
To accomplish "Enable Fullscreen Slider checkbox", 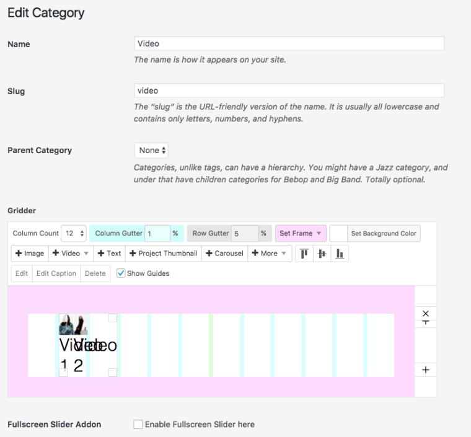I will [138, 425].
